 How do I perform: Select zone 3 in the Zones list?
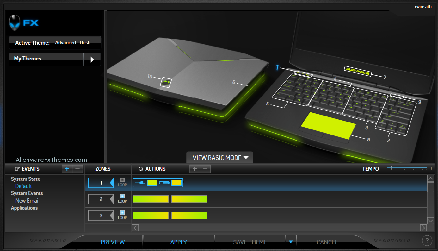[x=101, y=216]
